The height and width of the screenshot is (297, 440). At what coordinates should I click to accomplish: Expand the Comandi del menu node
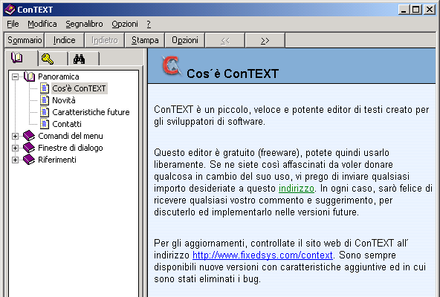[15, 136]
